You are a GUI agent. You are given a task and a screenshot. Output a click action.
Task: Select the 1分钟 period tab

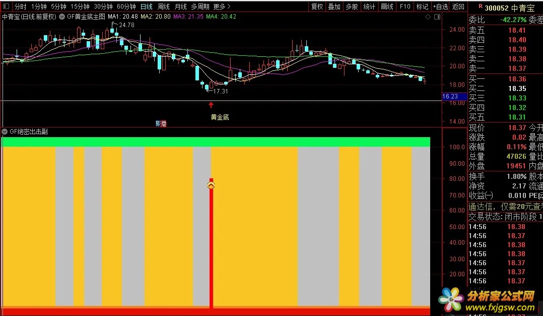point(39,7)
